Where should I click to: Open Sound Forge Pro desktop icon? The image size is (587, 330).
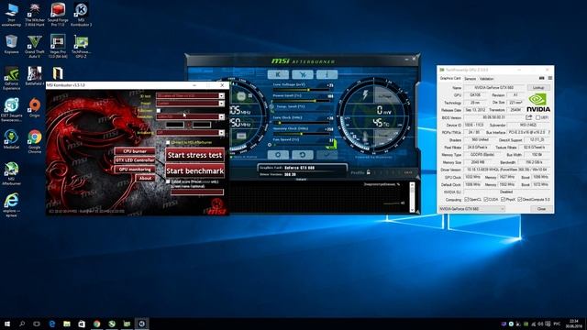coord(58,15)
